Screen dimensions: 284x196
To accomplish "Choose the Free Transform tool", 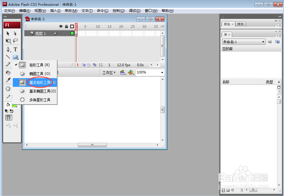I will [x=8, y=41].
